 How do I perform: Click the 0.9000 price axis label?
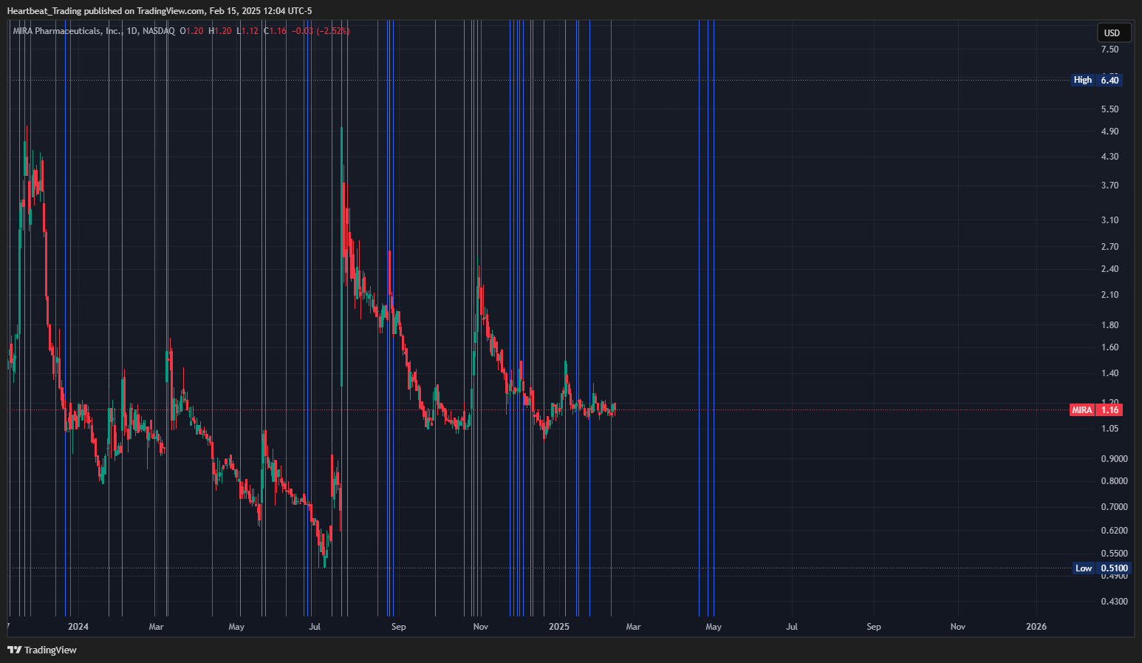click(x=1114, y=459)
